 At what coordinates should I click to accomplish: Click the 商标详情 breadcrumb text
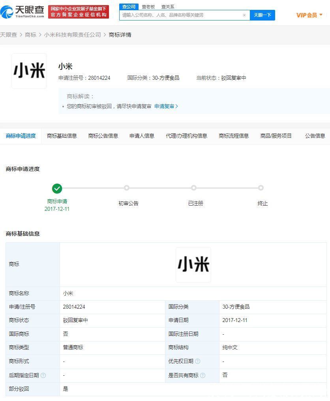point(120,35)
